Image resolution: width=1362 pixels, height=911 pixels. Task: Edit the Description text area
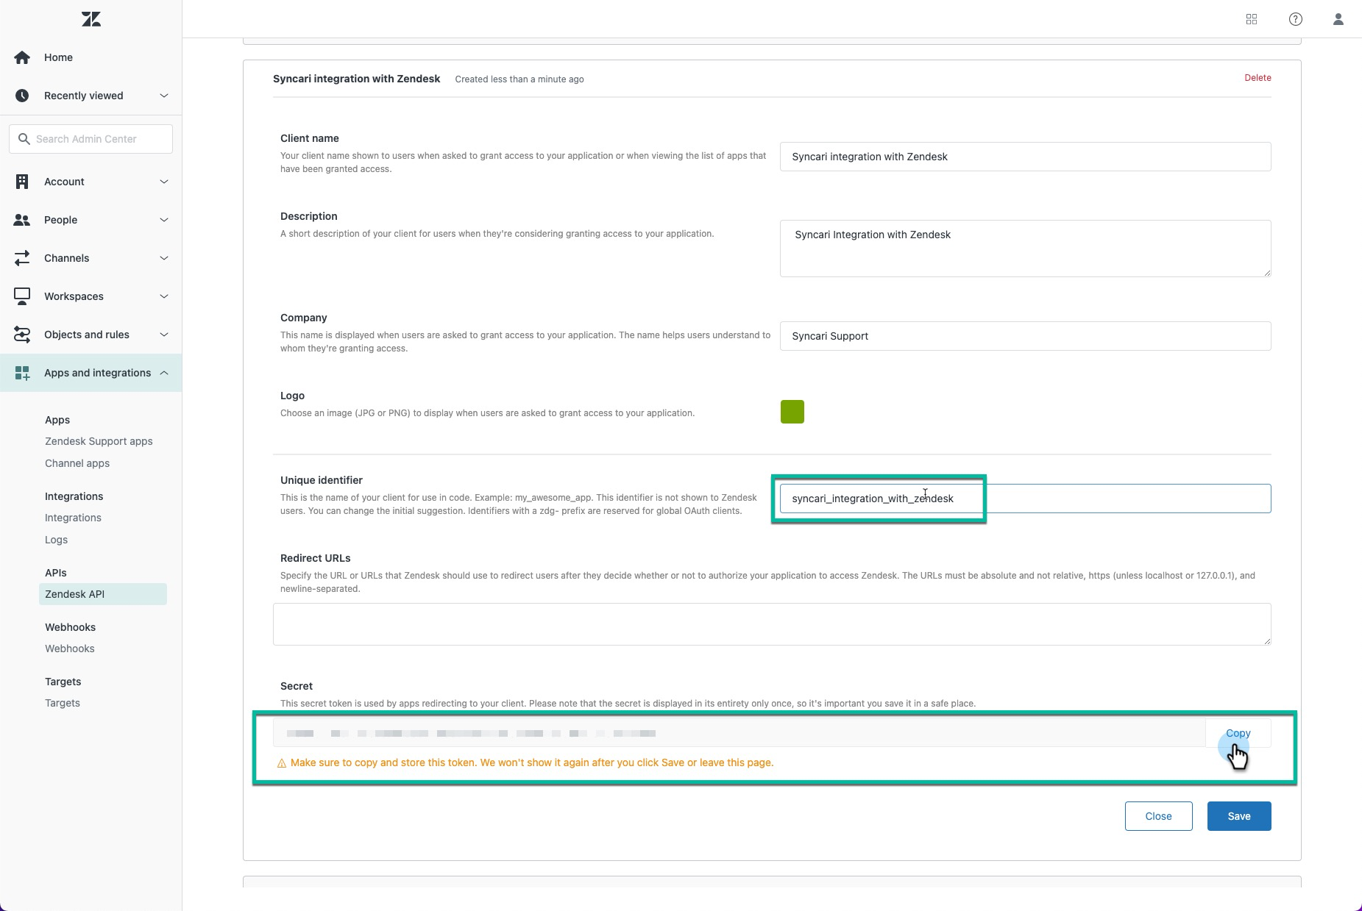(x=1025, y=249)
